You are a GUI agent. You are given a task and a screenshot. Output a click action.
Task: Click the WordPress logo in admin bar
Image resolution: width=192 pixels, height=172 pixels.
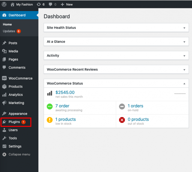(x=4, y=4)
